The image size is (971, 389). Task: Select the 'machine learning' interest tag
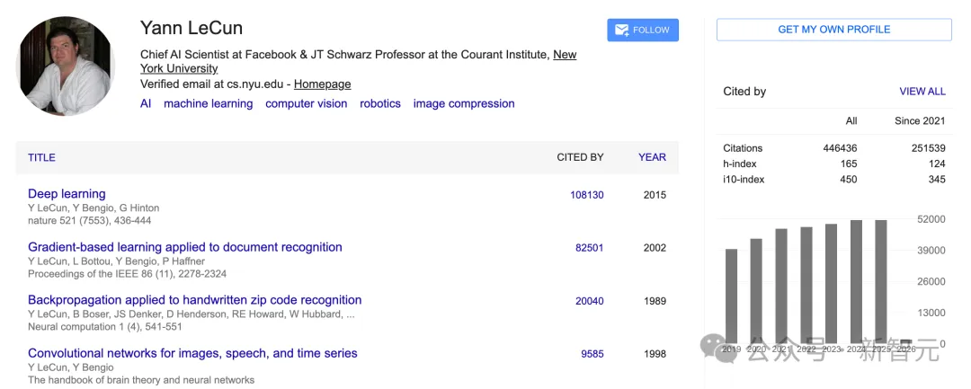(x=208, y=104)
